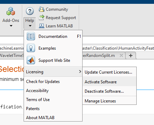Viewport: 154px width, 125px height.
Task: Close the RandomSplit.m editor tab
Action: pos(121,56)
